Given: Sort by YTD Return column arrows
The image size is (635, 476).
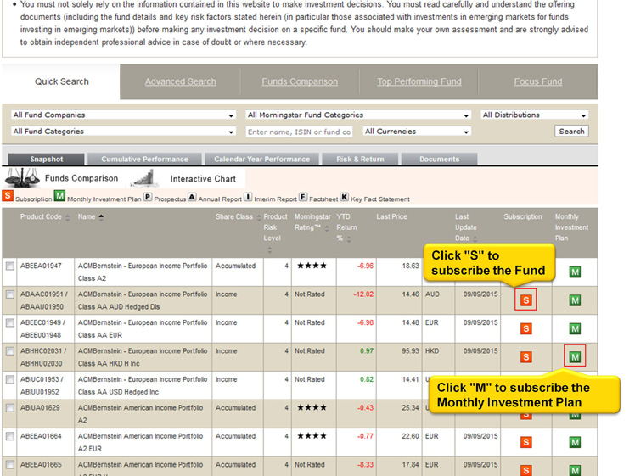Looking at the screenshot, I should click(x=349, y=239).
